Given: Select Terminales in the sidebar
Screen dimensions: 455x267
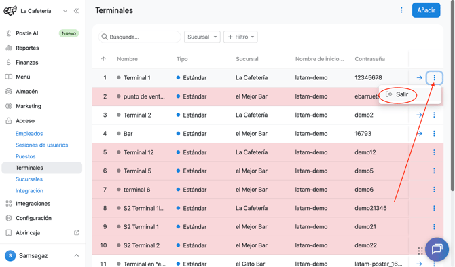Looking at the screenshot, I should 42,168.
